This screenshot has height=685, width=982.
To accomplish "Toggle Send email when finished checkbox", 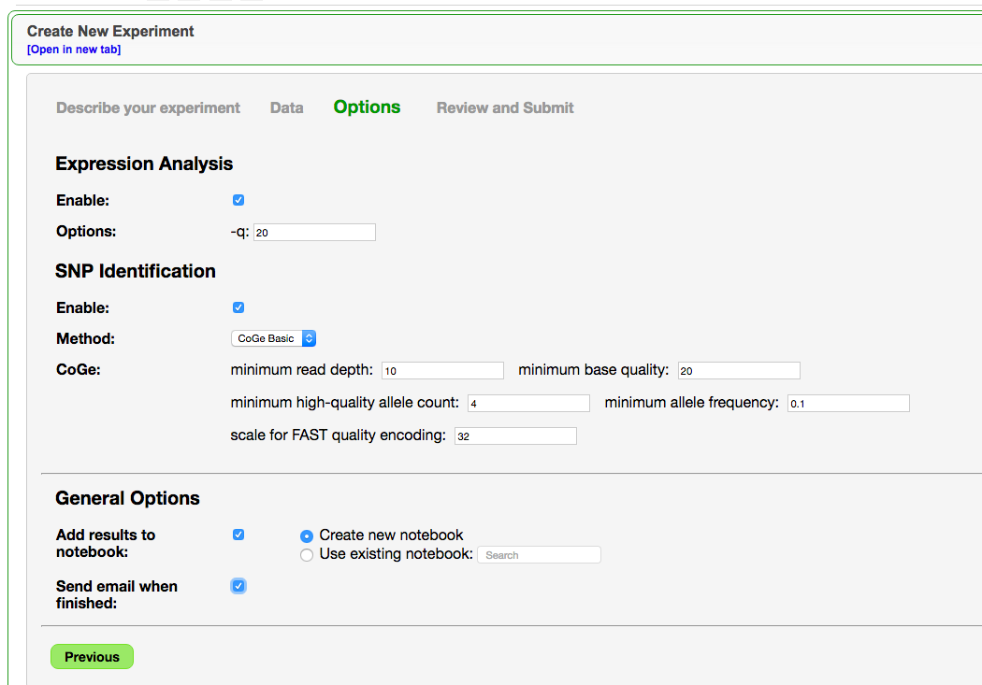I will pyautogui.click(x=238, y=586).
